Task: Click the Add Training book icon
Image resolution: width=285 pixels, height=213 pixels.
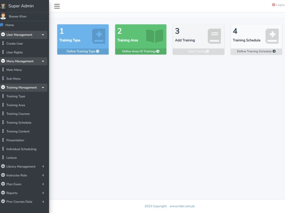Action: click(214, 36)
